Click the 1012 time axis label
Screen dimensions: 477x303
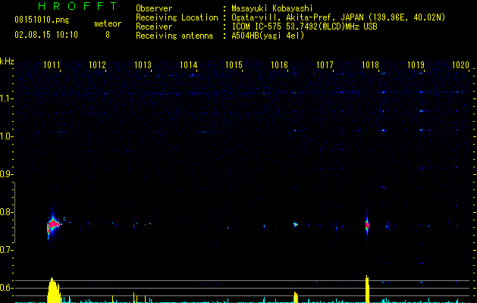coord(97,64)
